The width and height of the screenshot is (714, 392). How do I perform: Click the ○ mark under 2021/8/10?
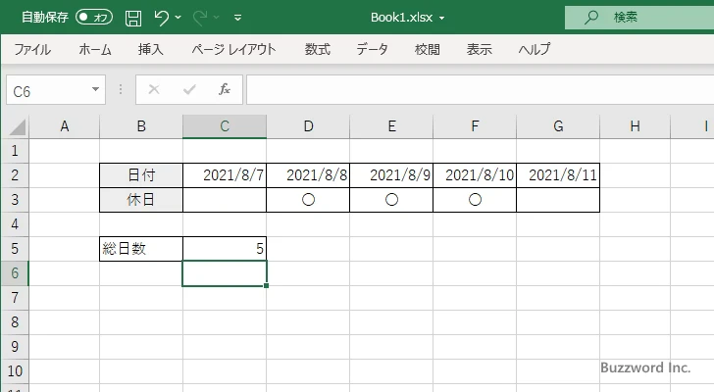click(475, 200)
